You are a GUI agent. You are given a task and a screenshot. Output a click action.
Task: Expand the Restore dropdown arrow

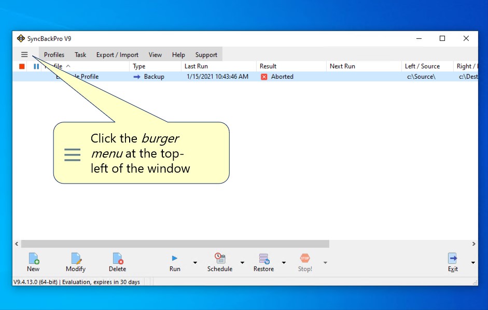(x=284, y=263)
